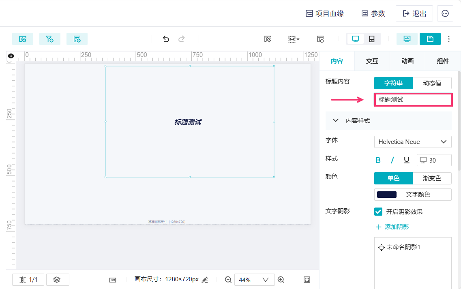The image size is (461, 289).
Task: Click the keyboard shortcuts icon
Action: tap(113, 280)
